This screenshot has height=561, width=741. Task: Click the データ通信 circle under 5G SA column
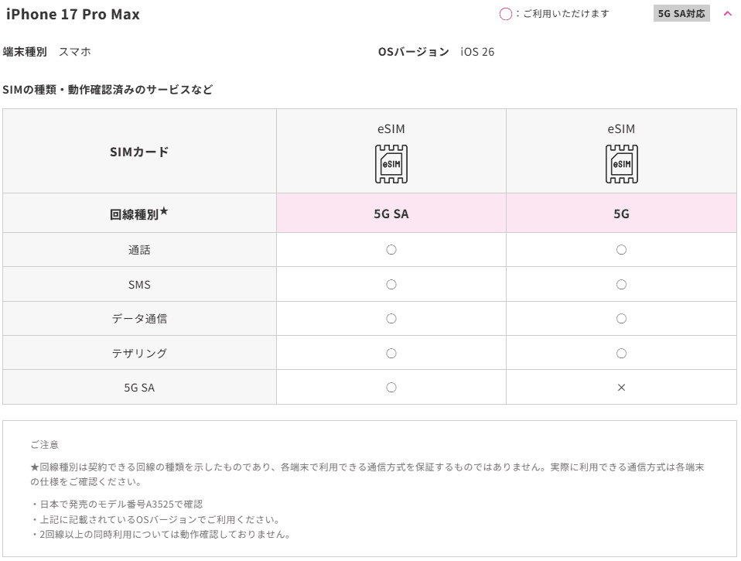[x=391, y=319]
